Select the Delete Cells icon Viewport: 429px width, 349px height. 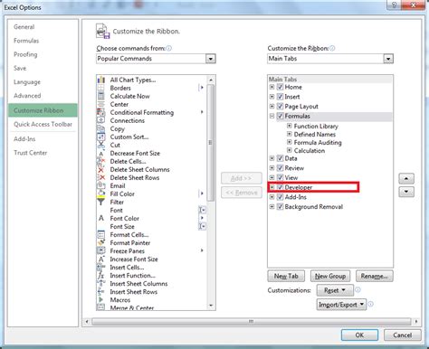click(x=101, y=161)
